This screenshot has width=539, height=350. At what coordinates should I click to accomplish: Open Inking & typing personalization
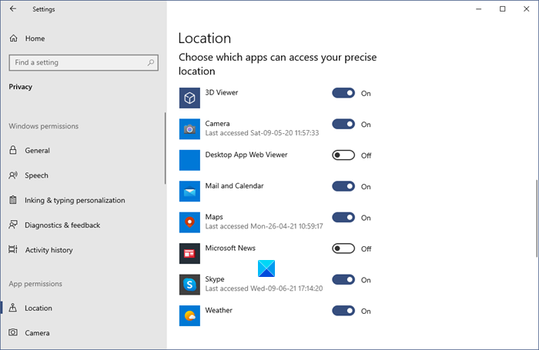point(83,200)
